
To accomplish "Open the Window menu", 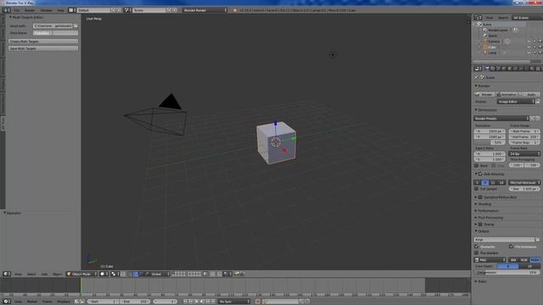I will tap(46, 10).
